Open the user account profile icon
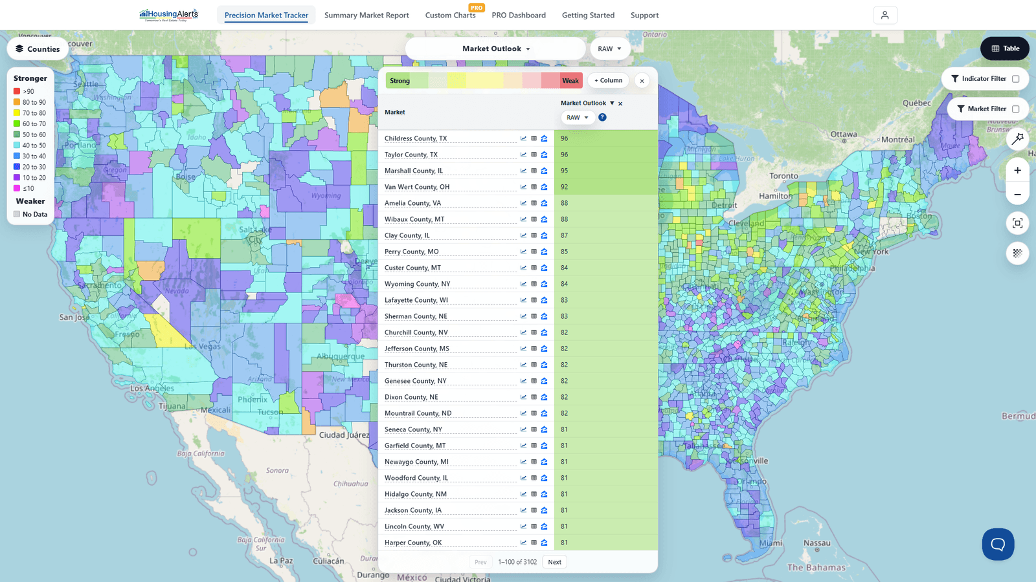 pos(885,15)
